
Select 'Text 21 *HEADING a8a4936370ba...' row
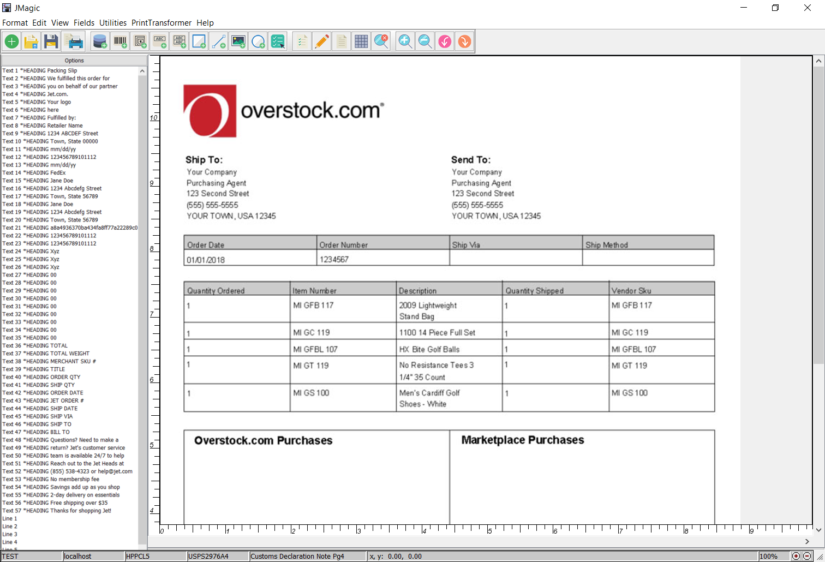[x=70, y=228]
